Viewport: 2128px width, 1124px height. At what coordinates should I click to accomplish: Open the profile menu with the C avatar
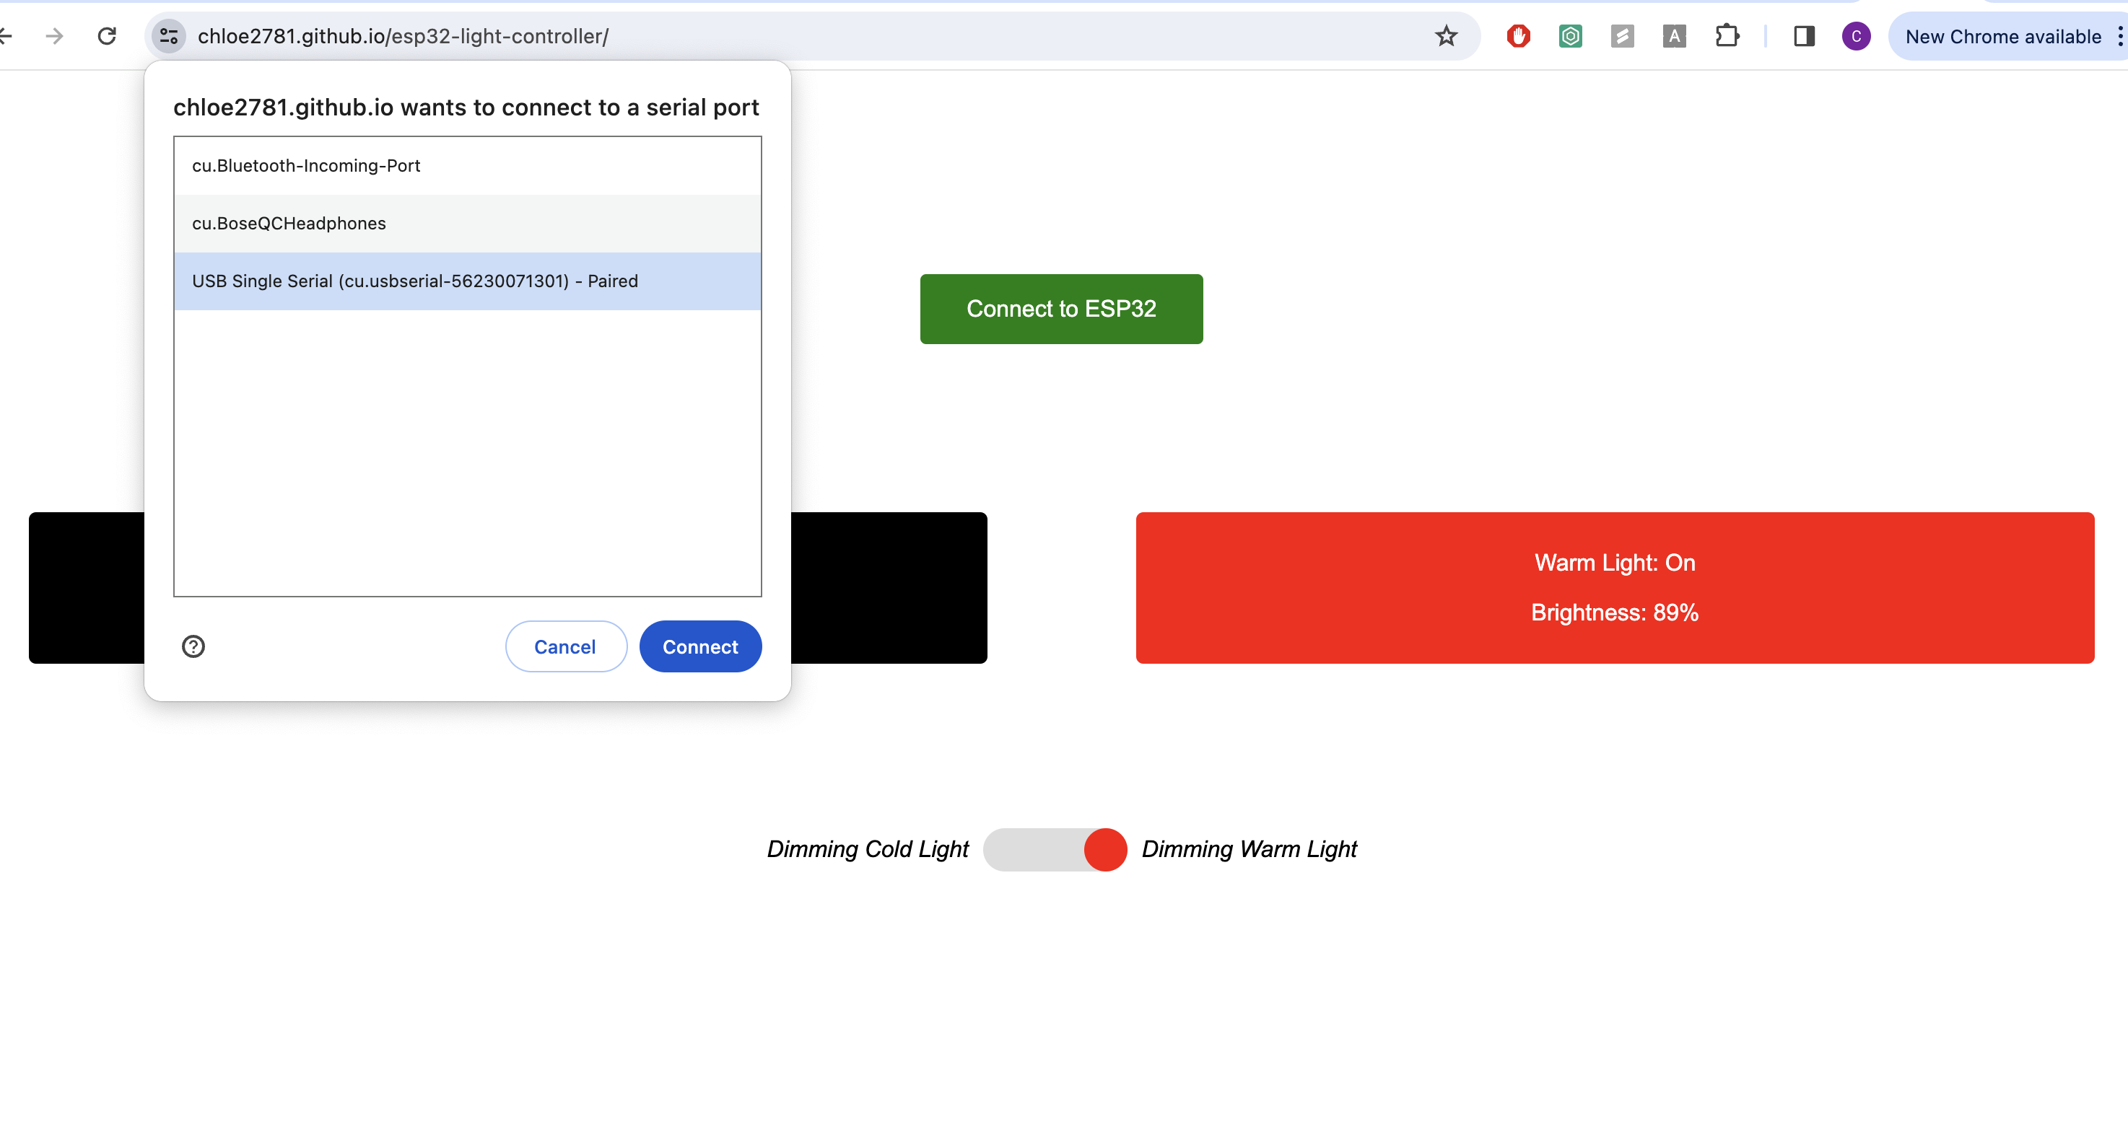tap(1856, 36)
